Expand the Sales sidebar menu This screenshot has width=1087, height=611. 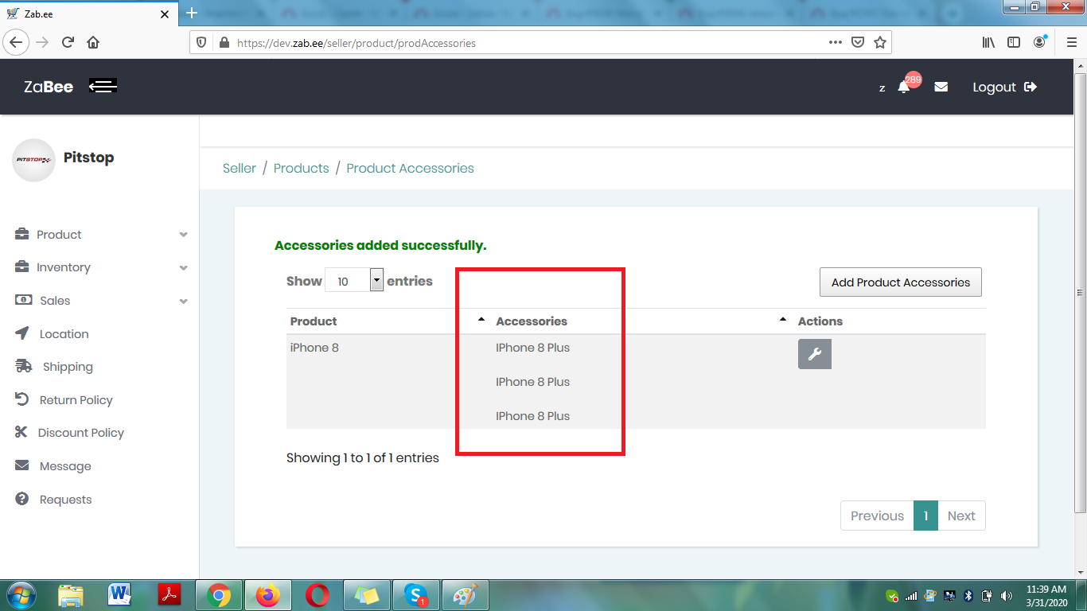pyautogui.click(x=101, y=301)
